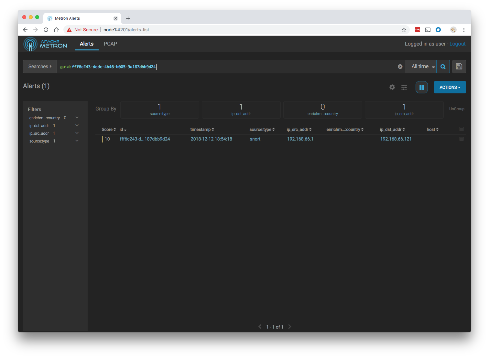Expand the ip_src_addr filter facet
Screen dimensions: 489x358
pyautogui.click(x=77, y=133)
